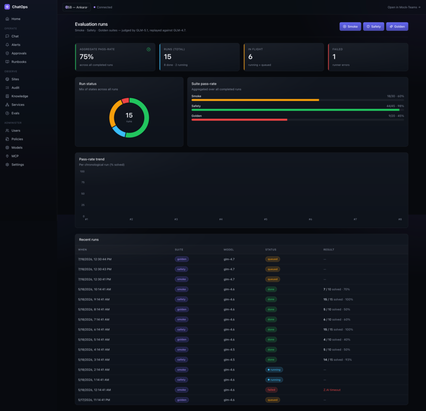Click the '14 / 15 solved · 93%' result
This screenshot has width=426, height=411.
337,359
